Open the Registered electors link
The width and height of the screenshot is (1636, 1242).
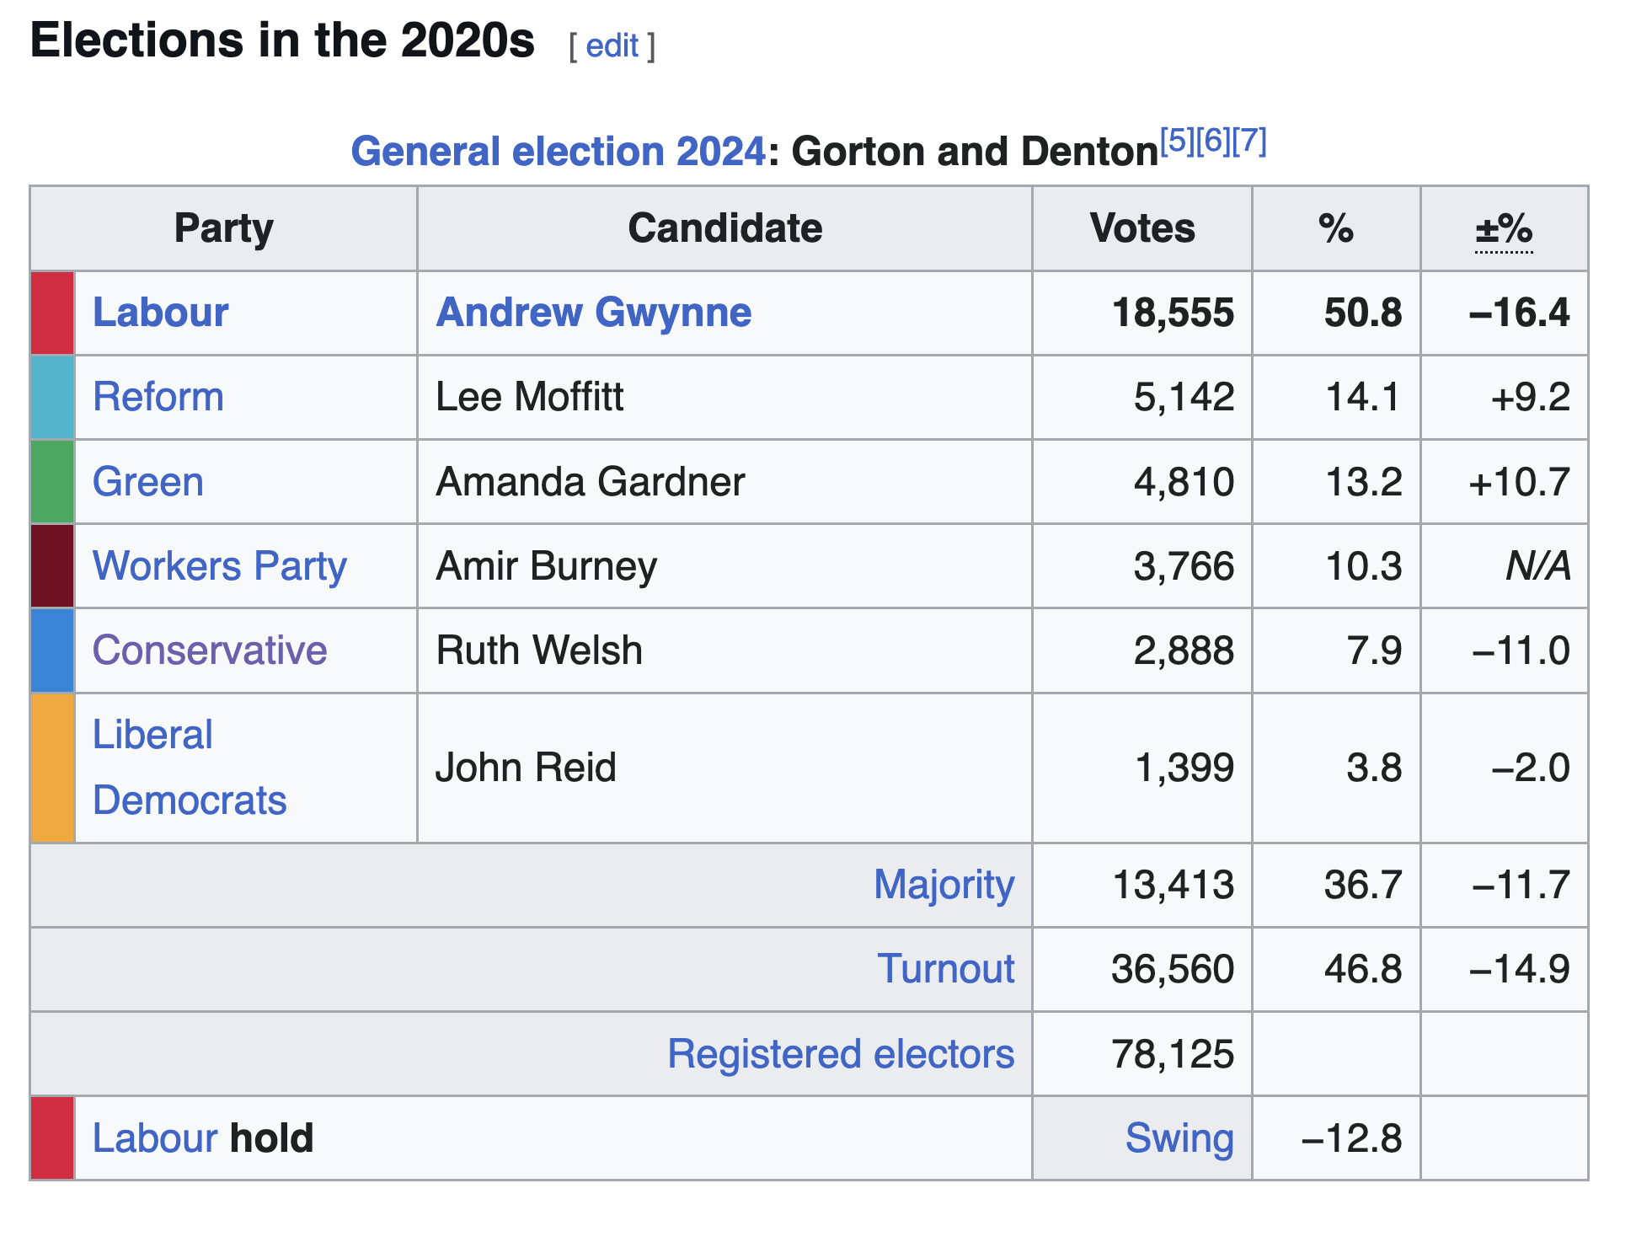coord(840,1054)
